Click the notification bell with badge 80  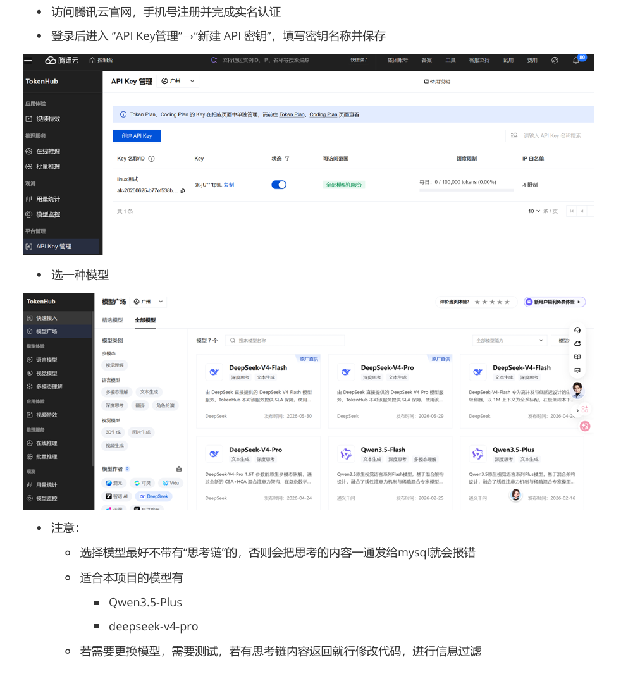point(576,60)
